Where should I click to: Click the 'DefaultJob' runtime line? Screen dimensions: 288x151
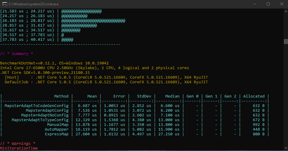[x=106, y=82]
